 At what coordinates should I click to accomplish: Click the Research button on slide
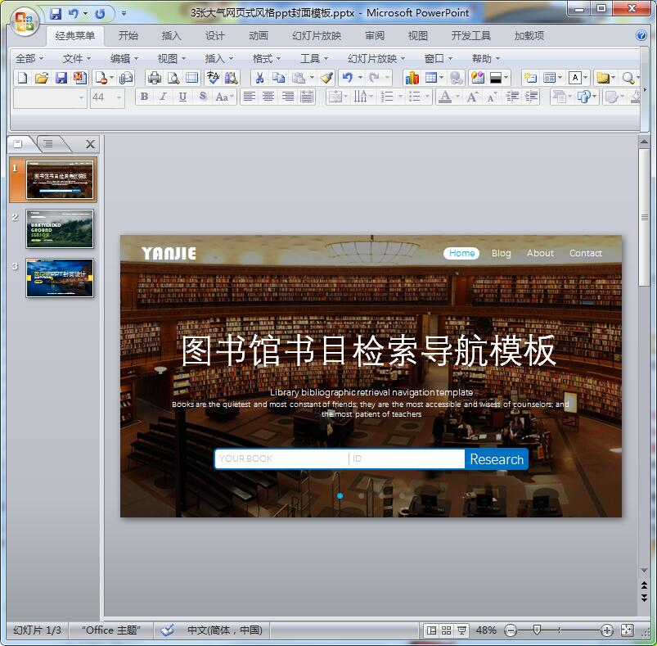point(497,459)
